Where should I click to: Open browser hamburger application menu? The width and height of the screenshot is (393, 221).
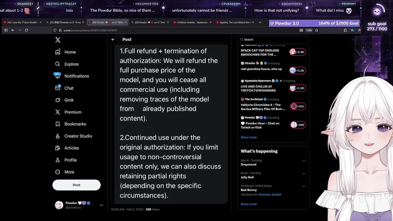[360, 30]
